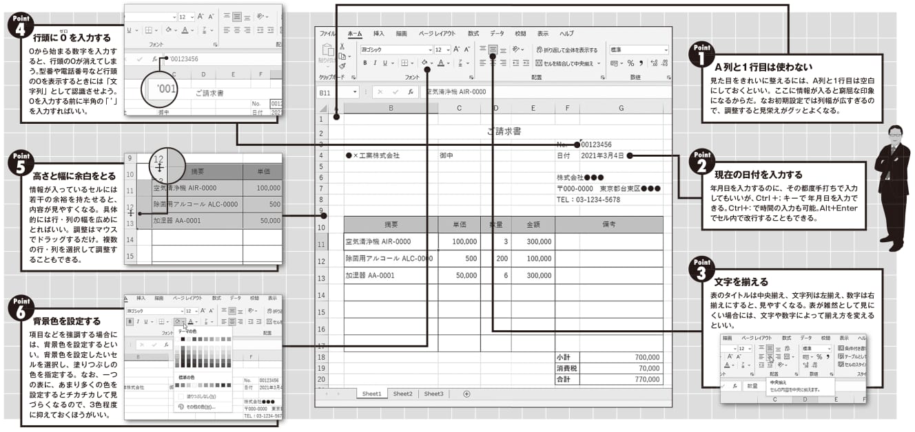915x432 pixels.
Task: Decrease font size with the small A icon
Action: pos(466,50)
